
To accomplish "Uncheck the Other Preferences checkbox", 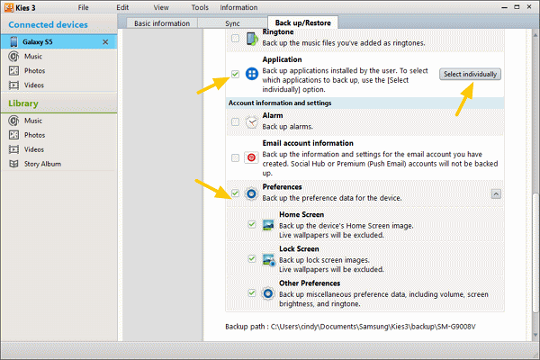I will click(252, 293).
